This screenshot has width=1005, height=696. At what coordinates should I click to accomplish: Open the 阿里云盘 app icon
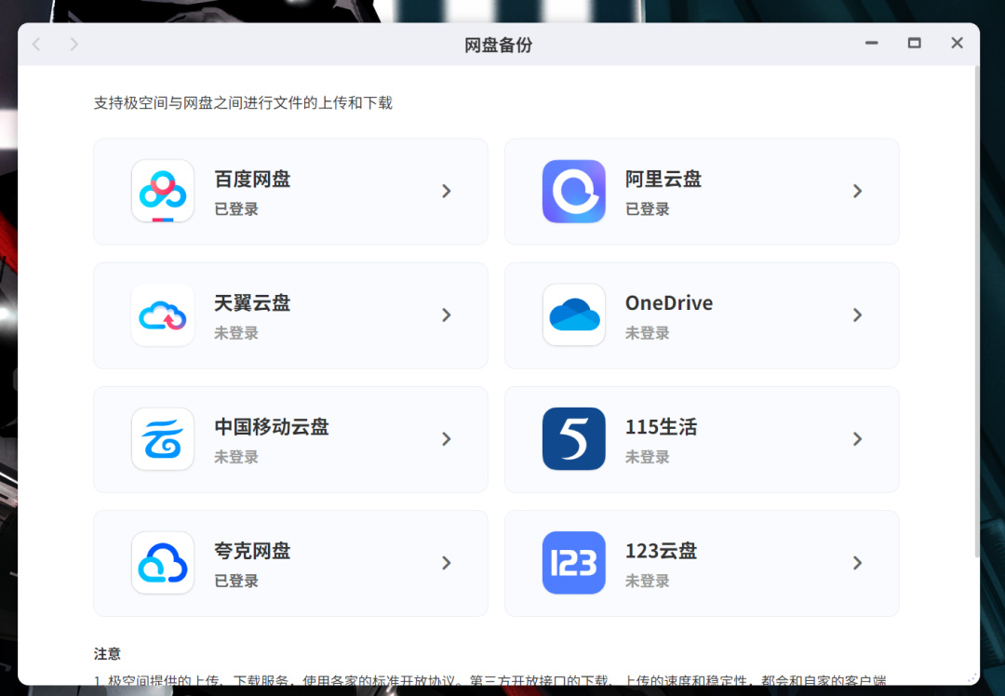(573, 191)
